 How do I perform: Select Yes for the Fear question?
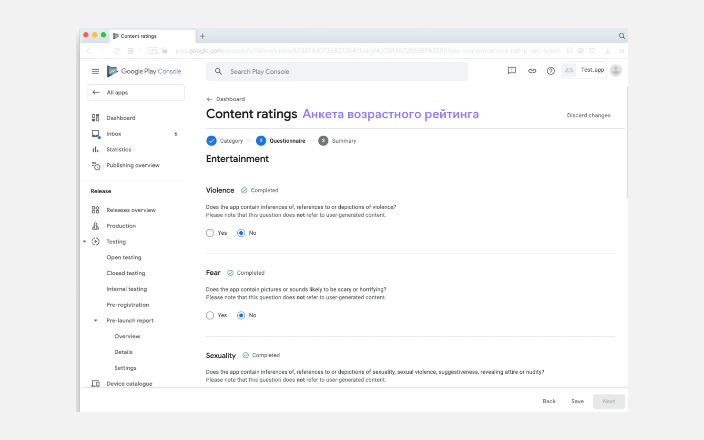[210, 316]
